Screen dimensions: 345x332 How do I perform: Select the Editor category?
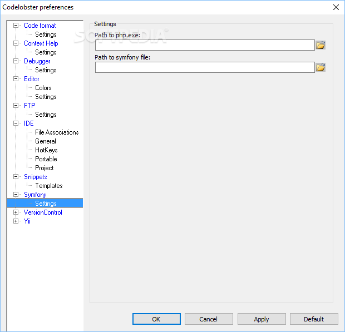(x=32, y=79)
